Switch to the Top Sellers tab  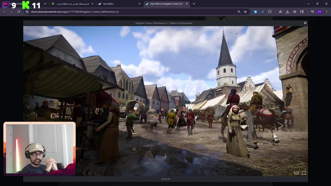tap(119, 4)
